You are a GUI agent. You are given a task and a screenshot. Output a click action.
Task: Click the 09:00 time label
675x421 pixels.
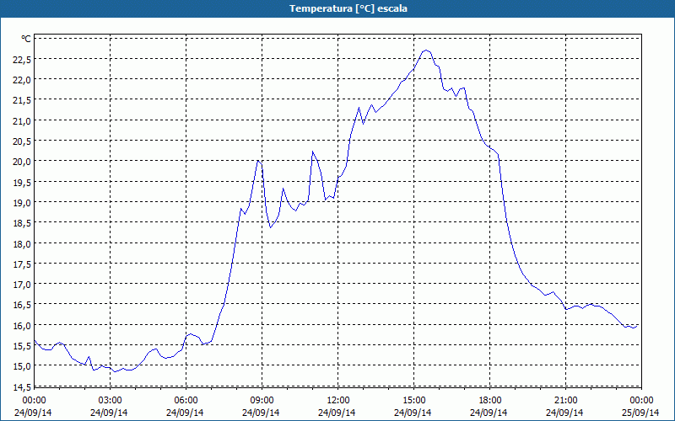[262, 401]
